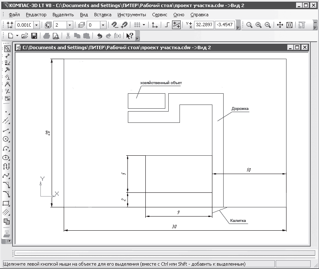Open print preview
The height and width of the screenshot is (269, 319).
pos(56,36)
